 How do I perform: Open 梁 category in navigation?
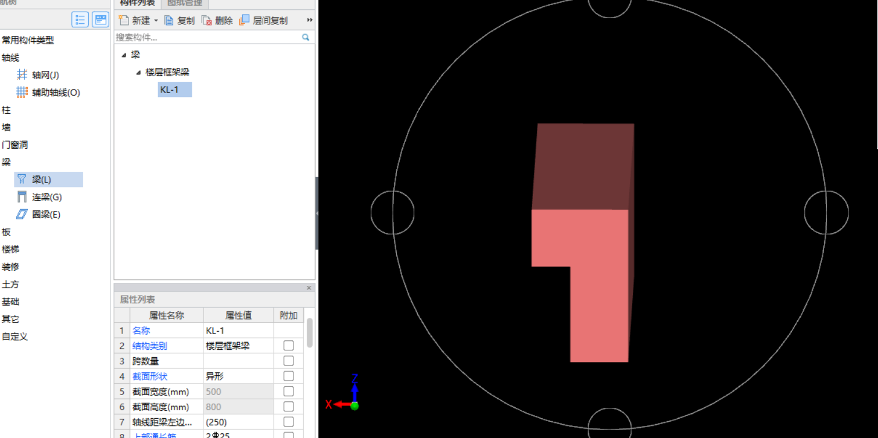point(6,162)
